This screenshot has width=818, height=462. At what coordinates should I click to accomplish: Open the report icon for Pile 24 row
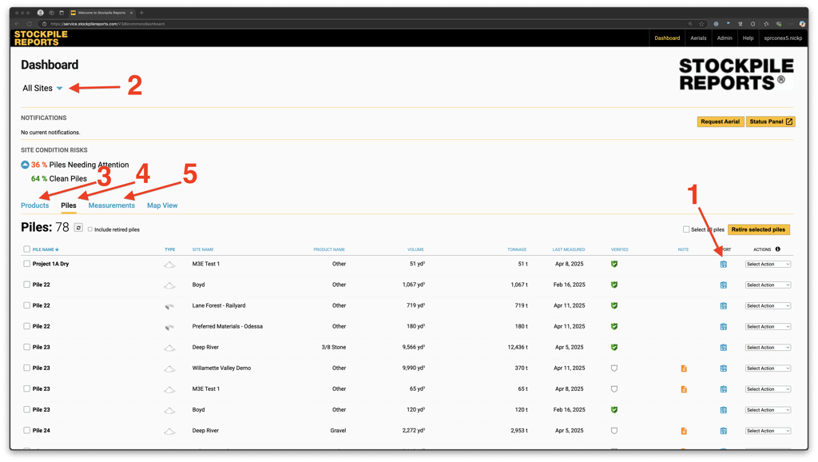click(723, 431)
